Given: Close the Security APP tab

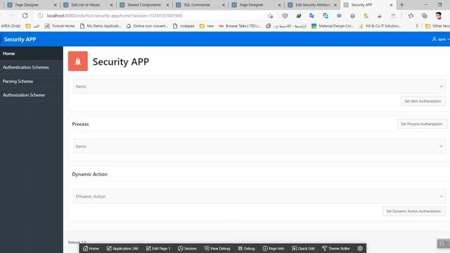Looking at the screenshot, I should [x=391, y=5].
